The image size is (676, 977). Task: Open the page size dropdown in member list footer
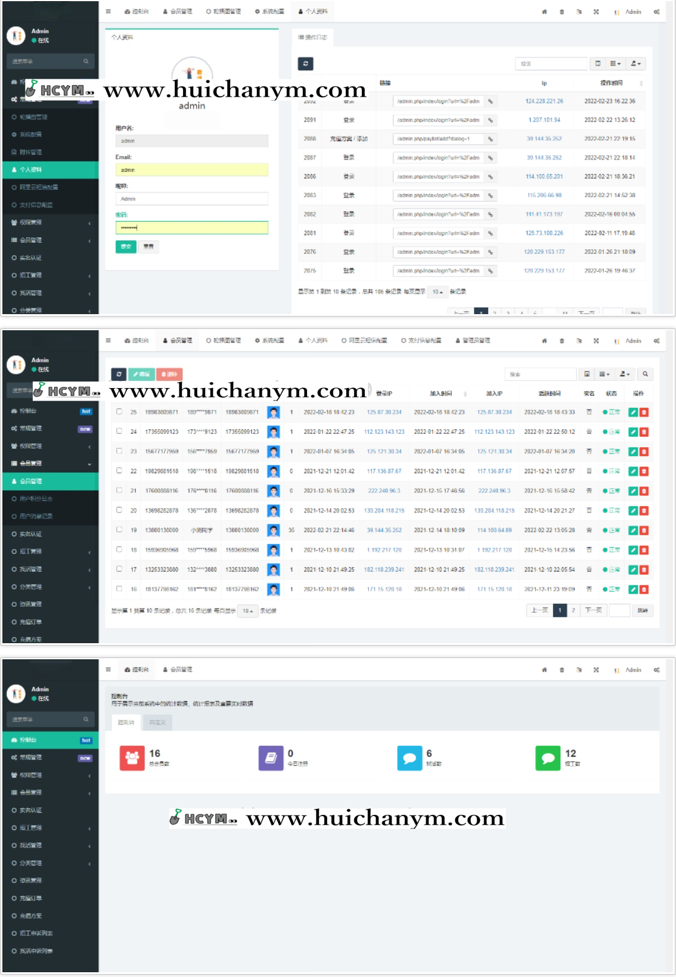(248, 611)
